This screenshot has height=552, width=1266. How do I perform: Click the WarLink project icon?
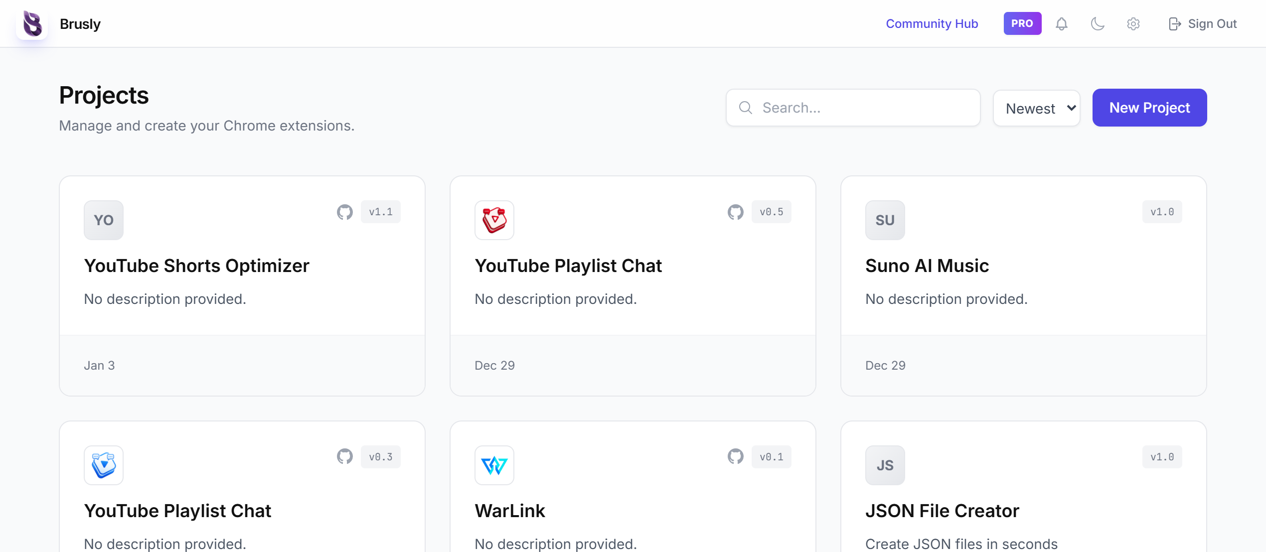[x=494, y=465]
